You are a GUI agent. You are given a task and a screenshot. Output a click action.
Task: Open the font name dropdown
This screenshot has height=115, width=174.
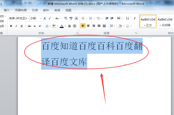pyautogui.click(x=28, y=18)
